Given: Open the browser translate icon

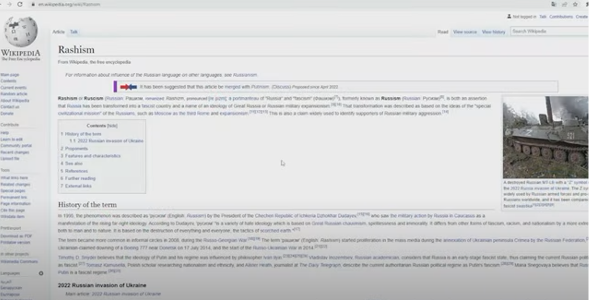Looking at the screenshot, I should pos(553,4).
